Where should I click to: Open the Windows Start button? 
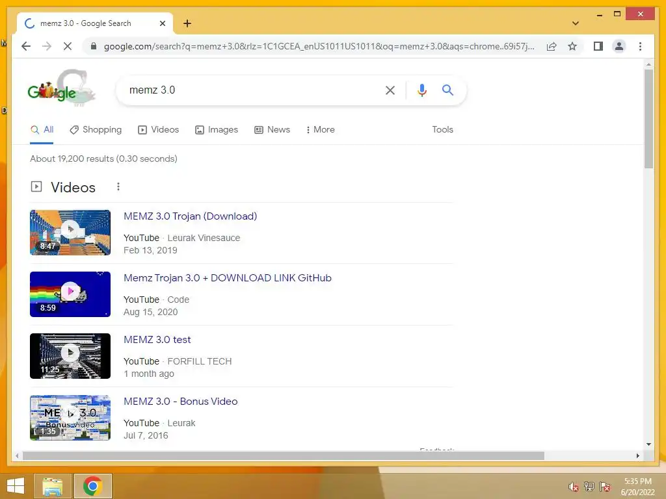pyautogui.click(x=16, y=486)
